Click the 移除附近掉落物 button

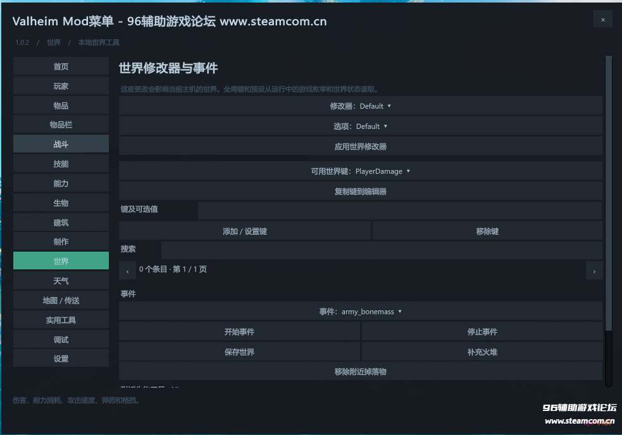[361, 371]
